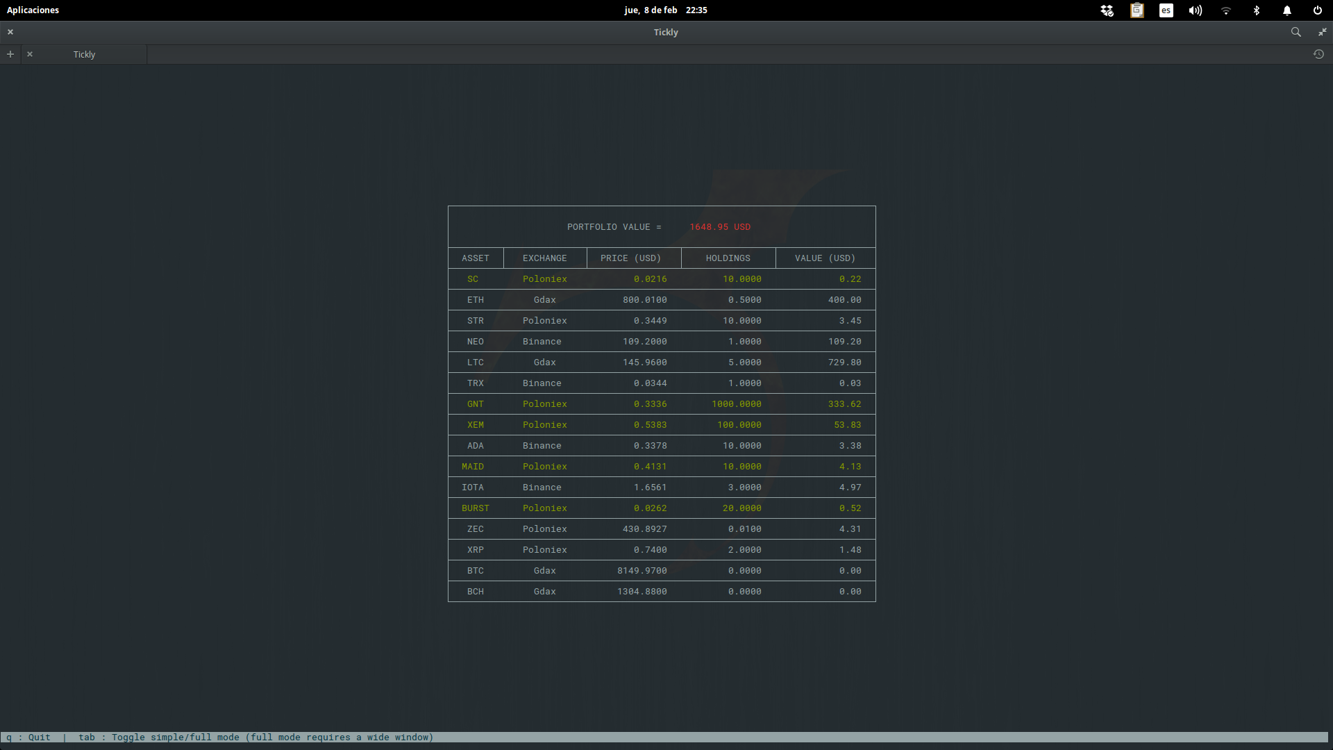The width and height of the screenshot is (1333, 750).
Task: Open the Aplicaciones menu
Action: pyautogui.click(x=33, y=10)
